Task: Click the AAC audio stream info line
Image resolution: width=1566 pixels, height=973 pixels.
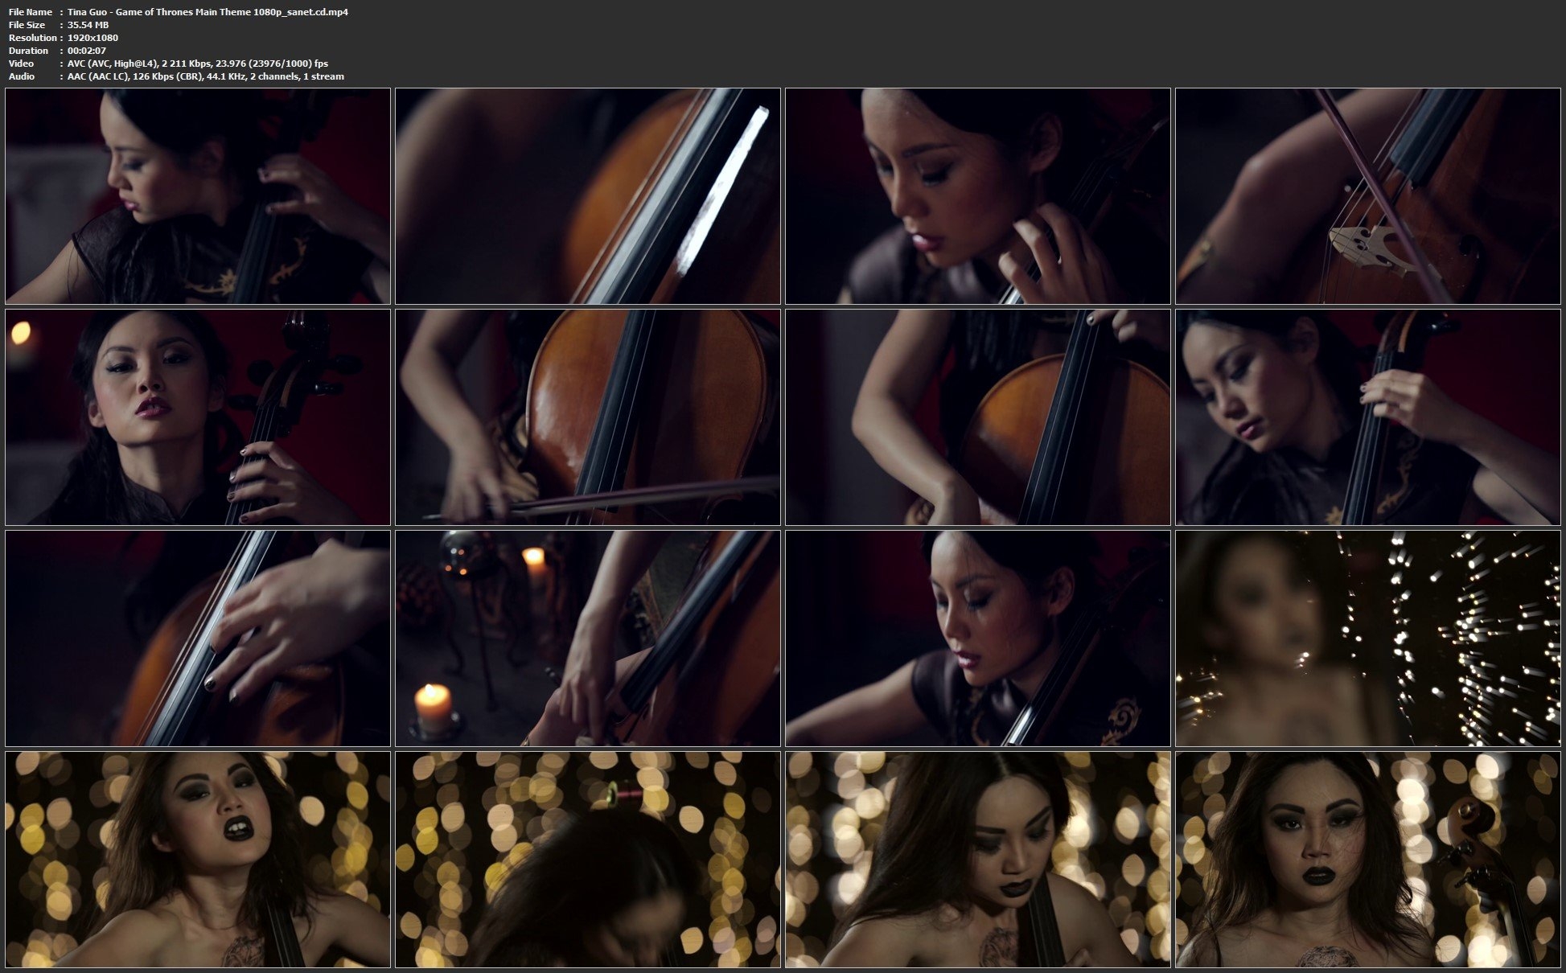Action: [x=205, y=76]
